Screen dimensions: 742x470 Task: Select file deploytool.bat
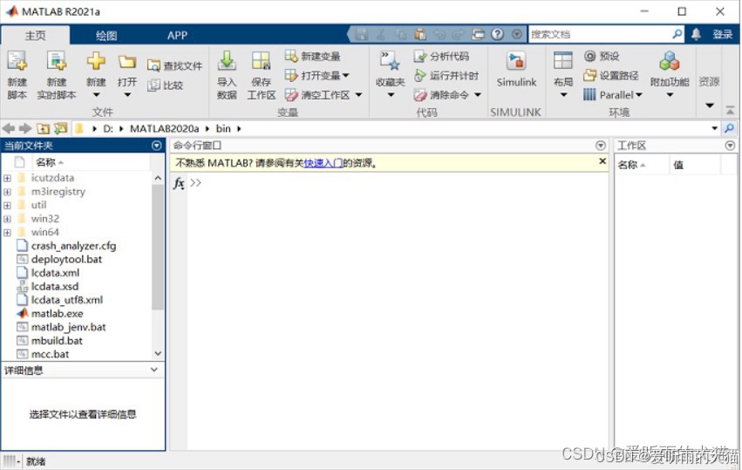pos(66,259)
